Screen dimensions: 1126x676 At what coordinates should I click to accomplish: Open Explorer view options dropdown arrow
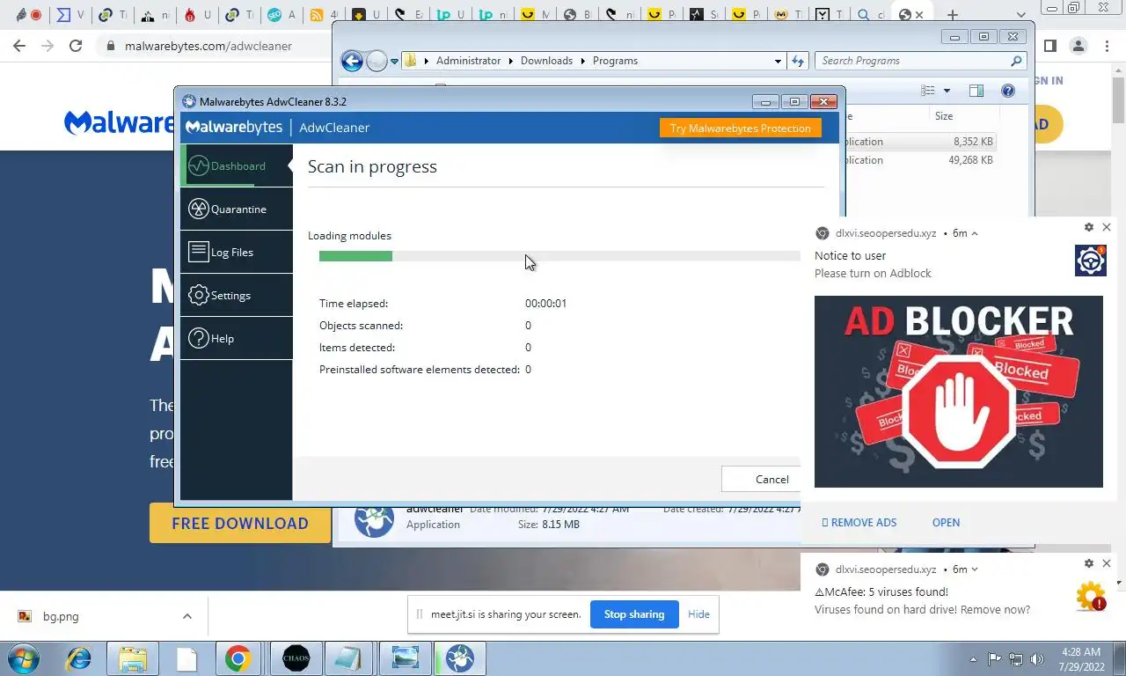pos(947,91)
